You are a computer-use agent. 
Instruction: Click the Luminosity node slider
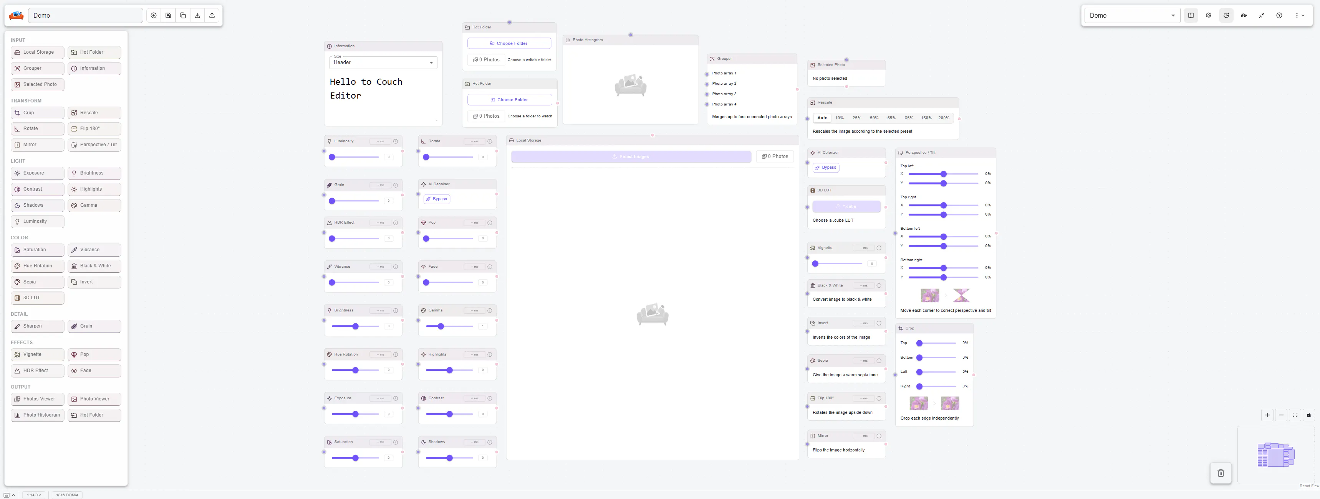tap(355, 157)
